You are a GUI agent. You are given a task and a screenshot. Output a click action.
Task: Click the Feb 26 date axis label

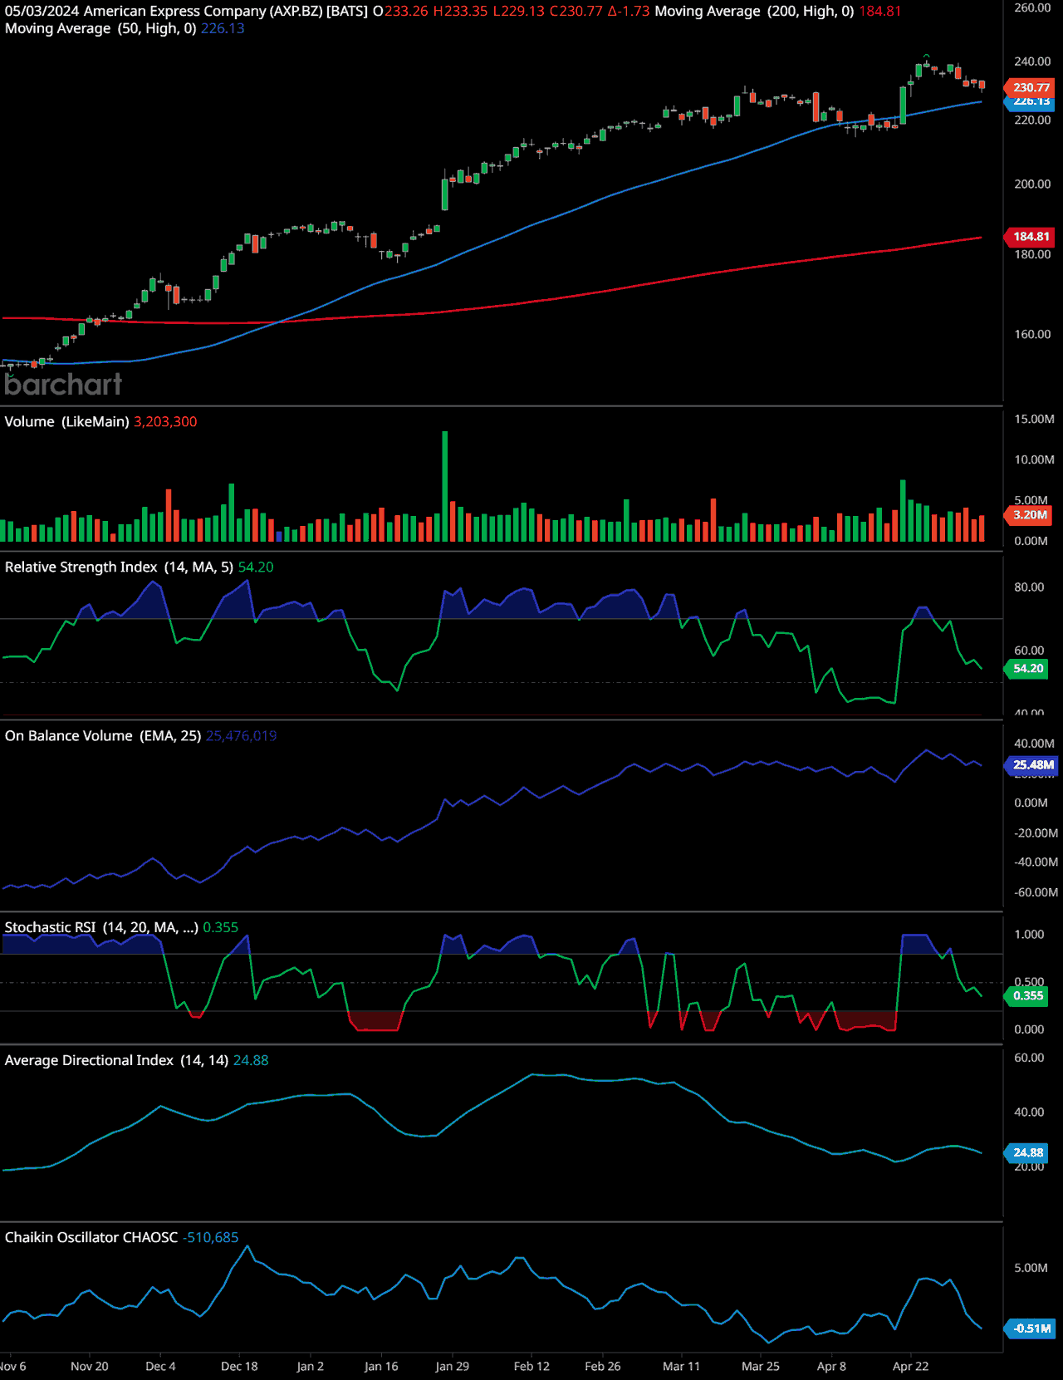pyautogui.click(x=603, y=1367)
